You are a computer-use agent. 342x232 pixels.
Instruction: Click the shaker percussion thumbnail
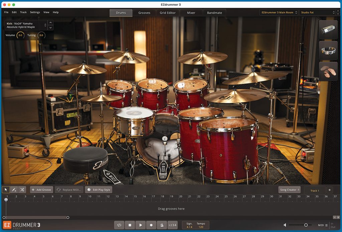pos(328,30)
